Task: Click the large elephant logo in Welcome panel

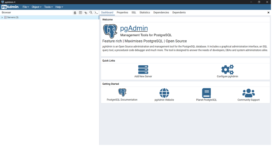Action: coord(110,31)
